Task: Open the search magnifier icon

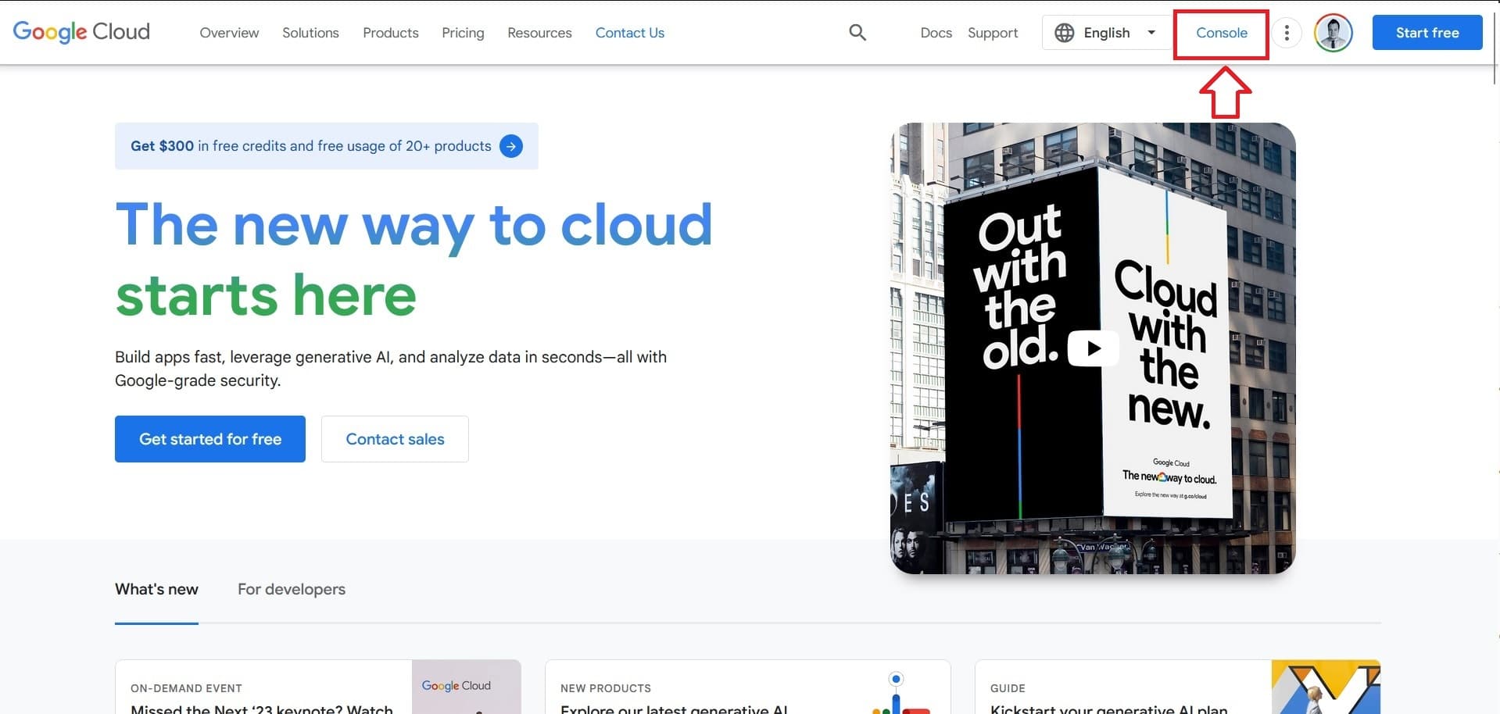Action: coord(857,33)
